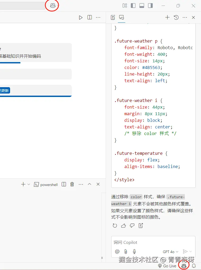Close the Copilot chat panel

tap(193, 17)
